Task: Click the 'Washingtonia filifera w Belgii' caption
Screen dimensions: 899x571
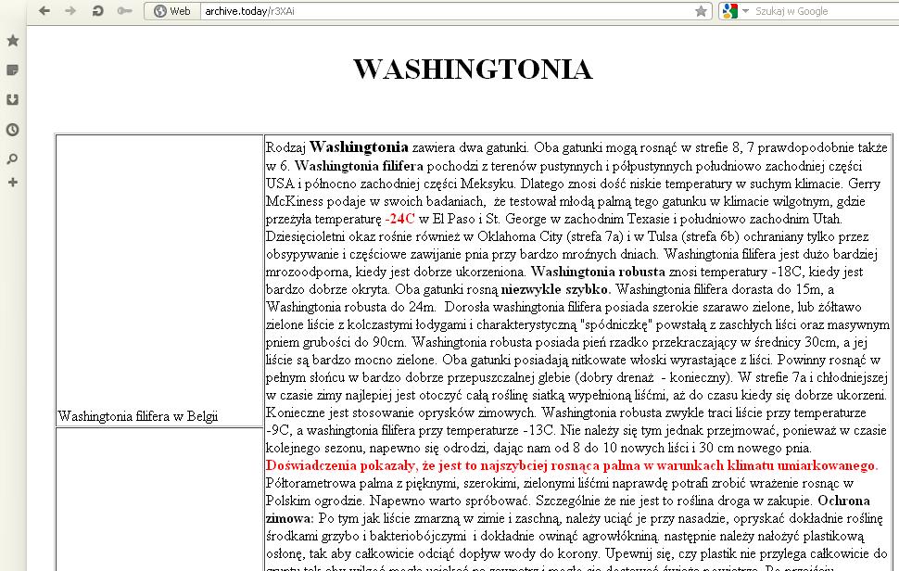Action: pos(138,417)
